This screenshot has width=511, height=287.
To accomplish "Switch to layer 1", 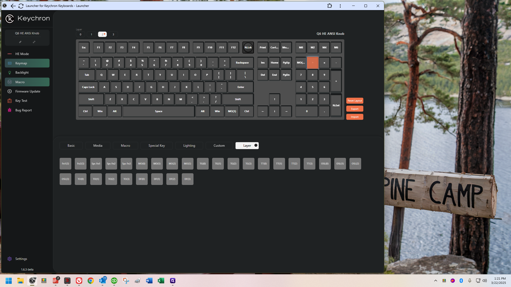I will [91, 34].
